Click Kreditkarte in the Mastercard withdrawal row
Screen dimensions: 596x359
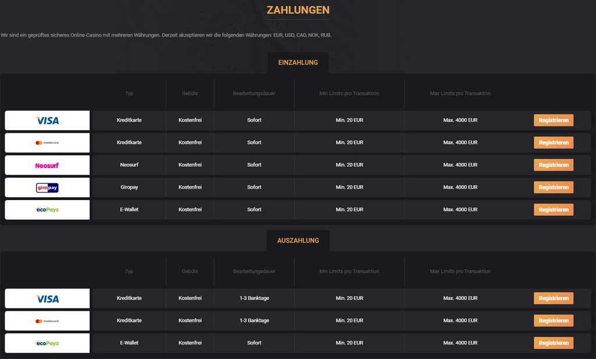129,321
